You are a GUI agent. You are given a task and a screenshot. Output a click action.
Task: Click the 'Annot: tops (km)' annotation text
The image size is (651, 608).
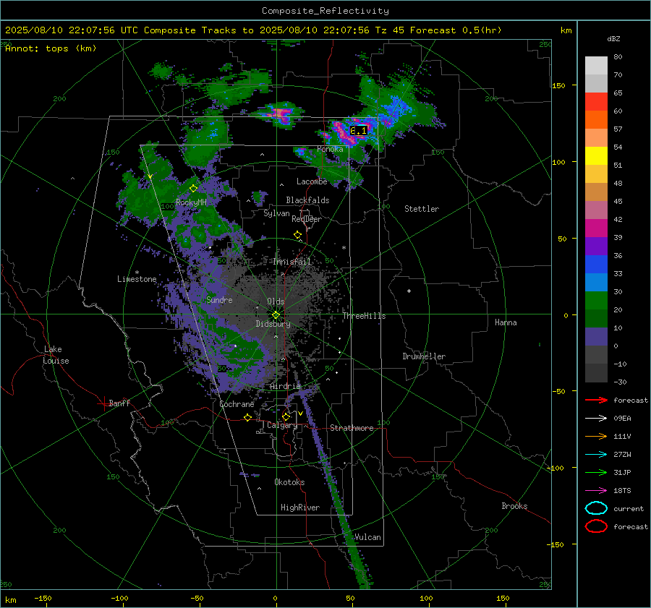tap(51, 48)
